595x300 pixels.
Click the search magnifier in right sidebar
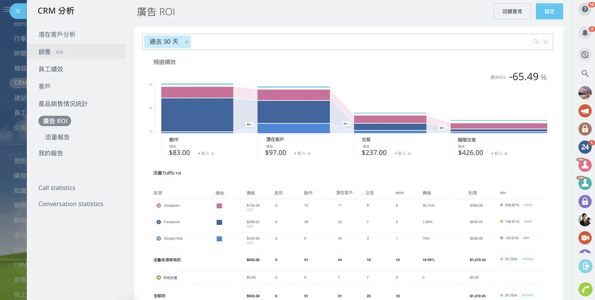tap(585, 73)
